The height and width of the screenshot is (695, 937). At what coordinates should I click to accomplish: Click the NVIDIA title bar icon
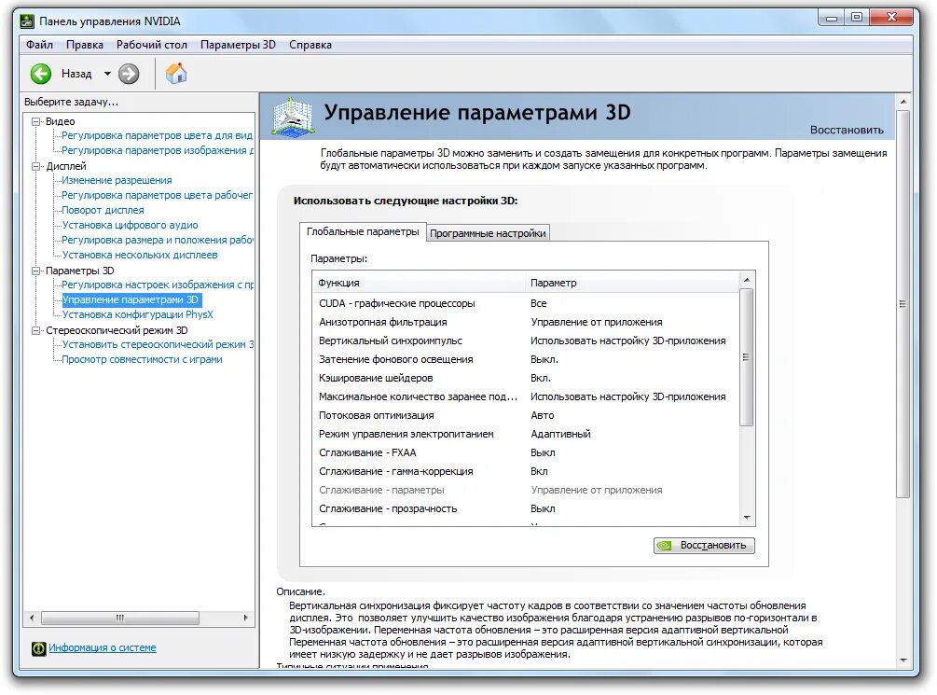point(27,21)
